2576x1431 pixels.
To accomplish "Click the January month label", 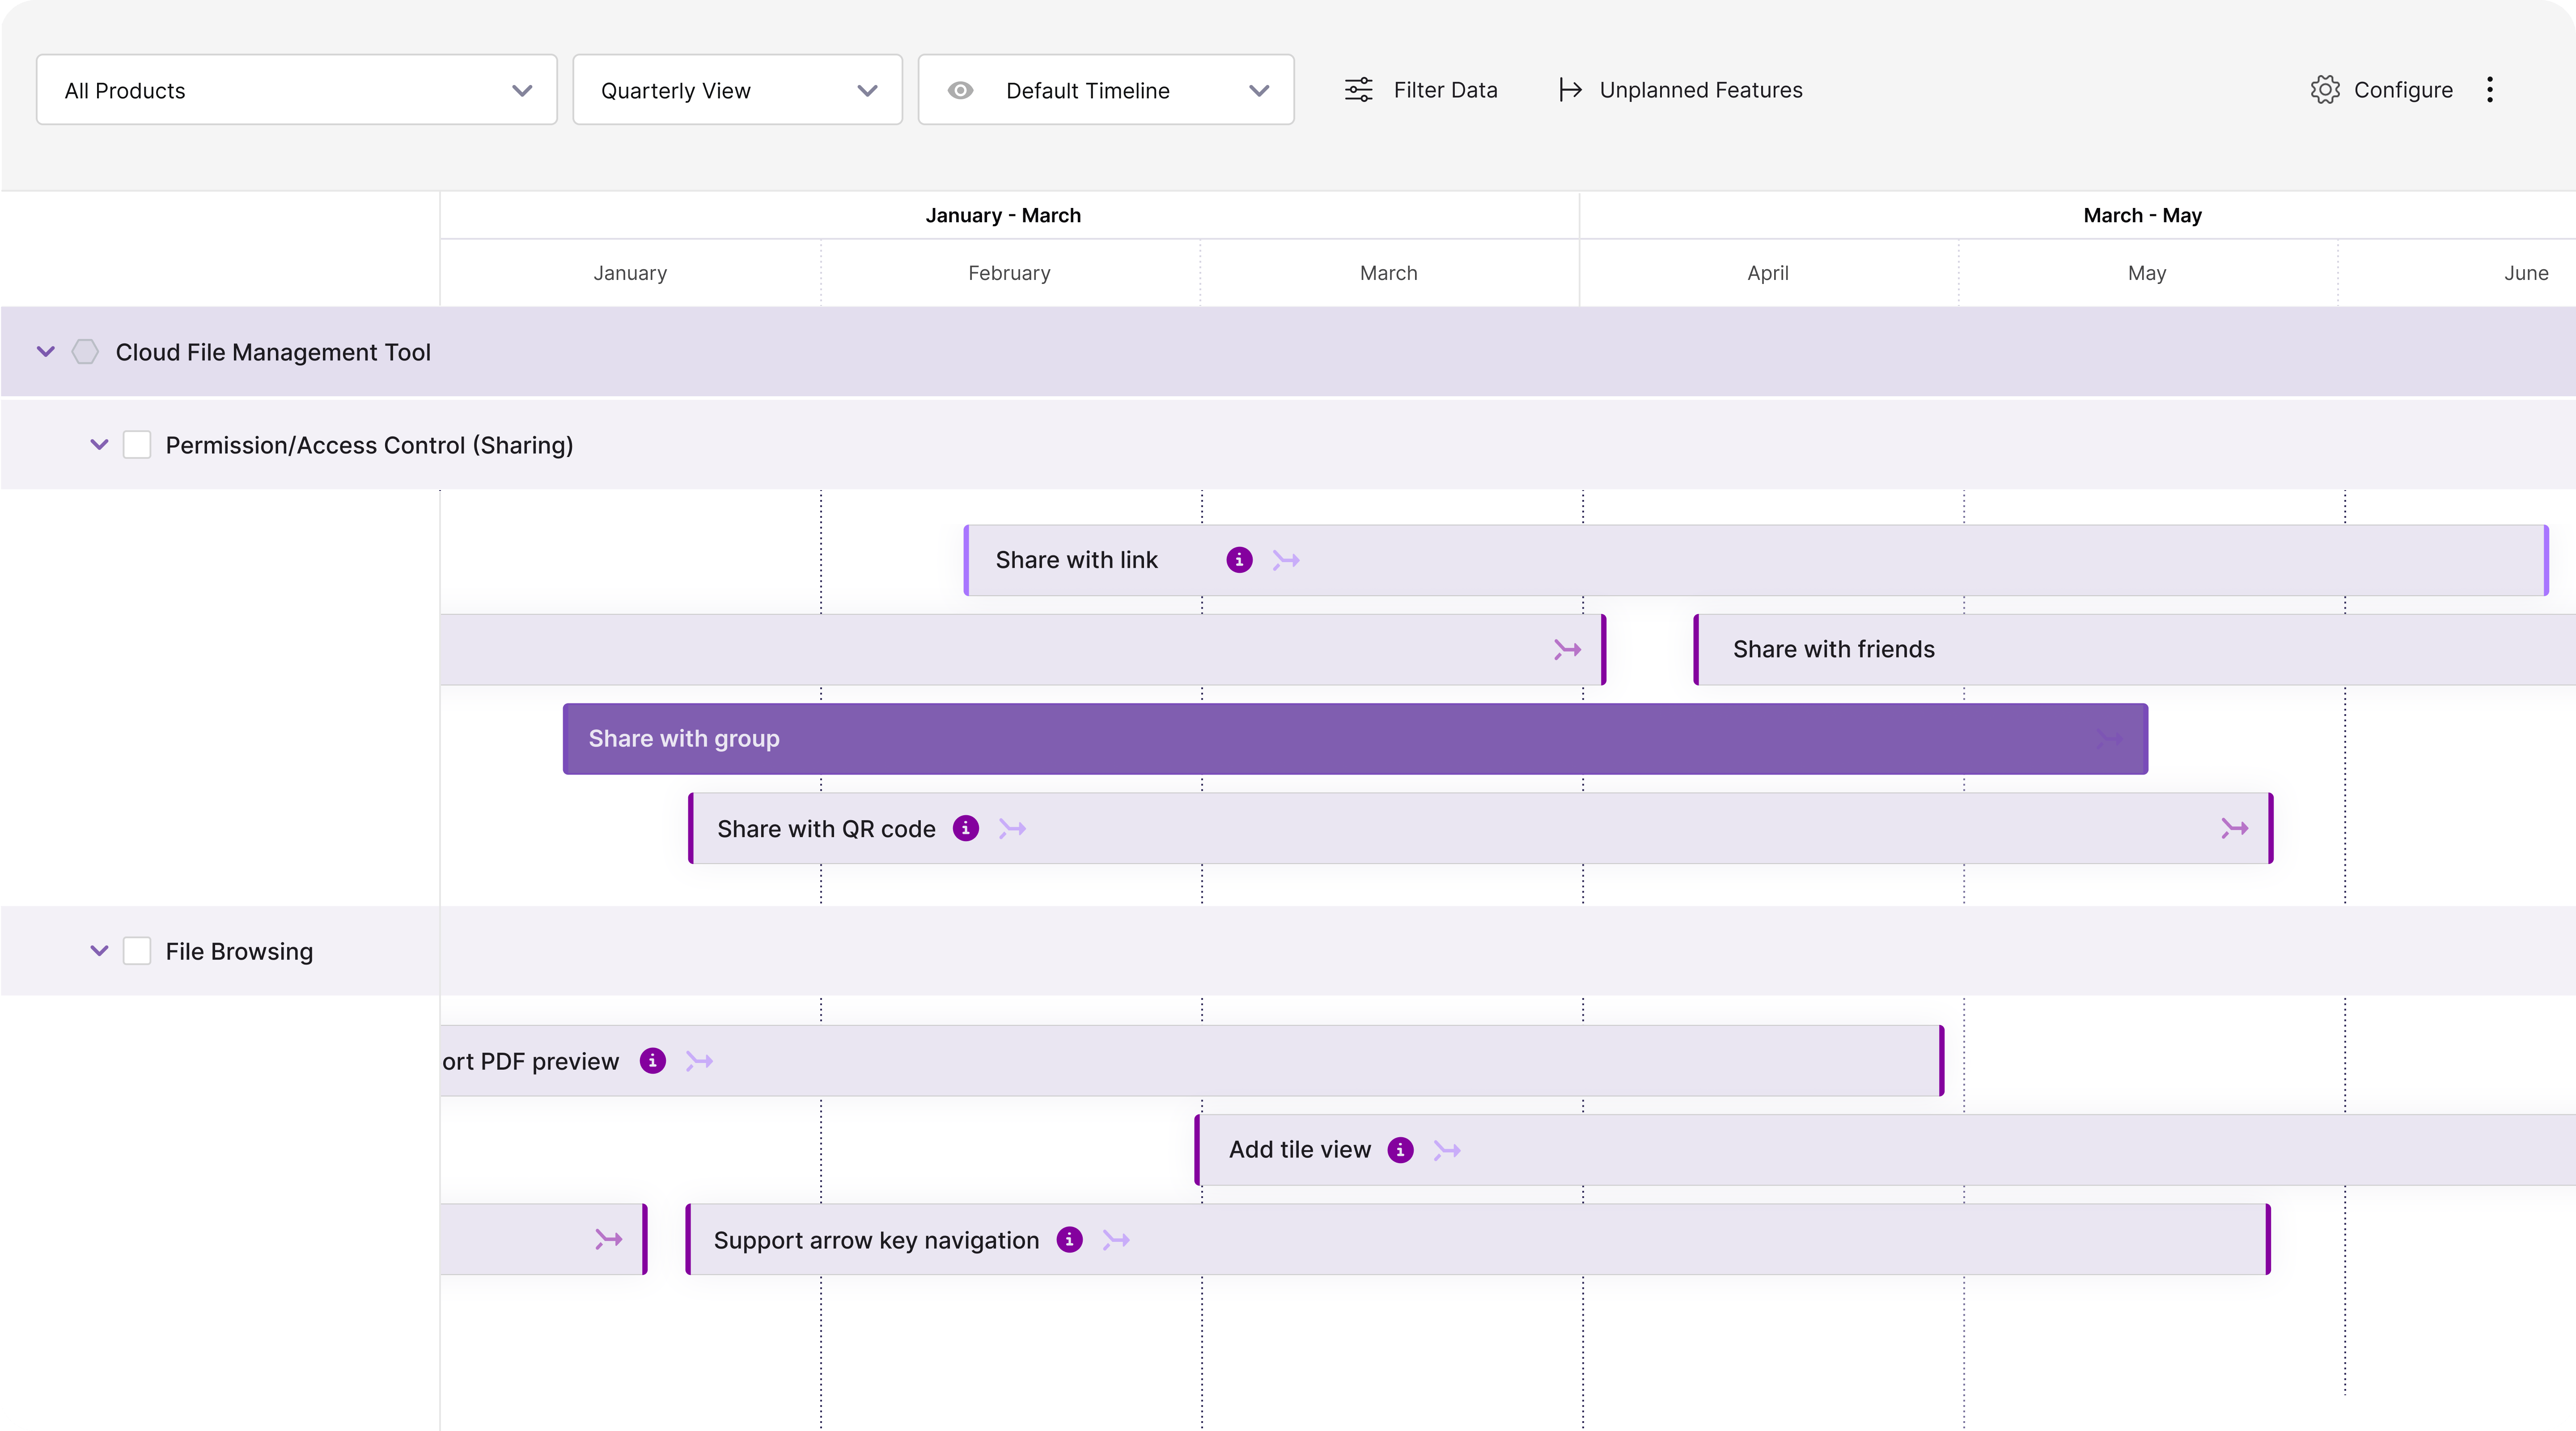I will tap(630, 273).
